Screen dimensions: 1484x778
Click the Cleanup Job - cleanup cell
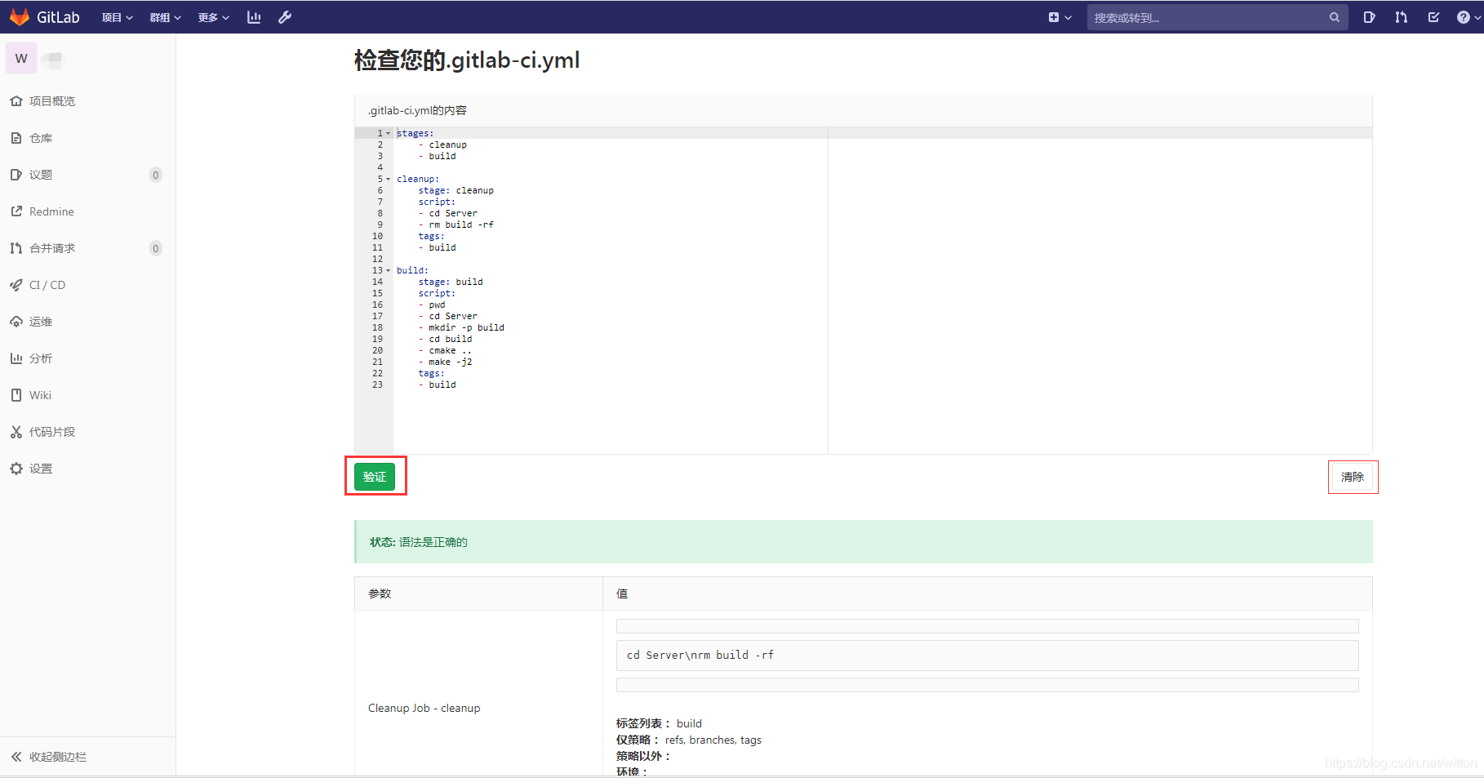point(424,708)
